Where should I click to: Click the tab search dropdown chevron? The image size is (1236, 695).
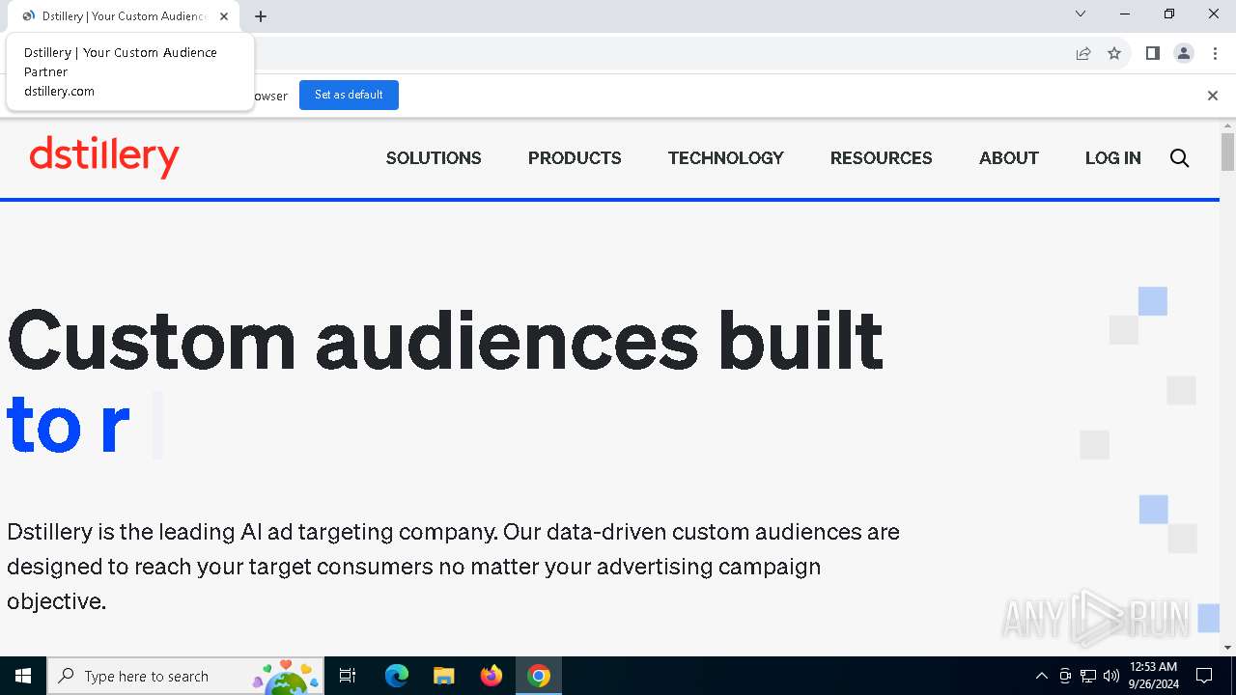click(x=1081, y=14)
